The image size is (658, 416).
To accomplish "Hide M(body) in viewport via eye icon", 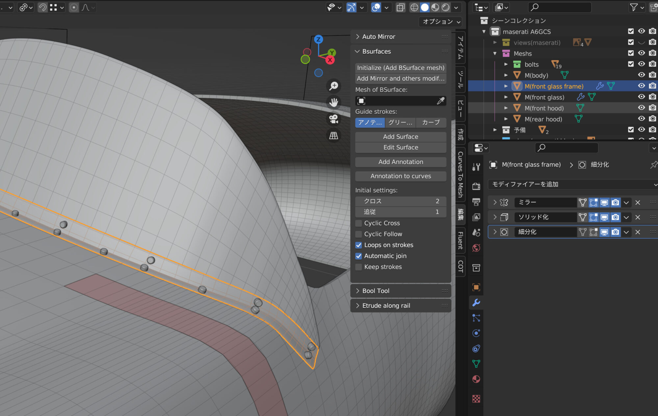I will point(641,75).
